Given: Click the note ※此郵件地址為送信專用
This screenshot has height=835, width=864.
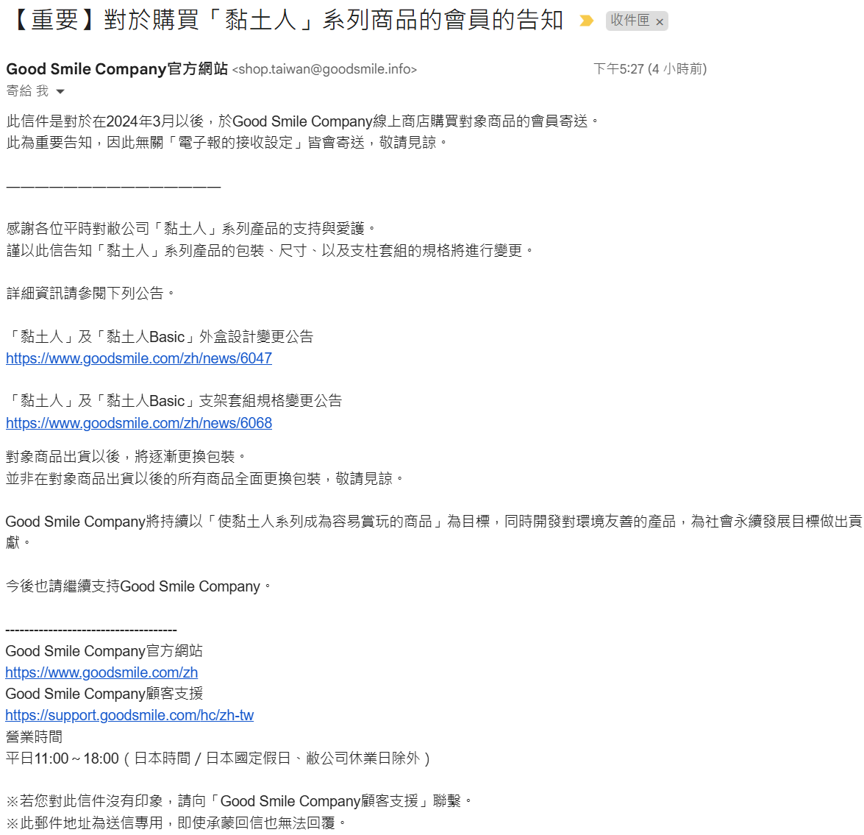Looking at the screenshot, I should [176, 823].
